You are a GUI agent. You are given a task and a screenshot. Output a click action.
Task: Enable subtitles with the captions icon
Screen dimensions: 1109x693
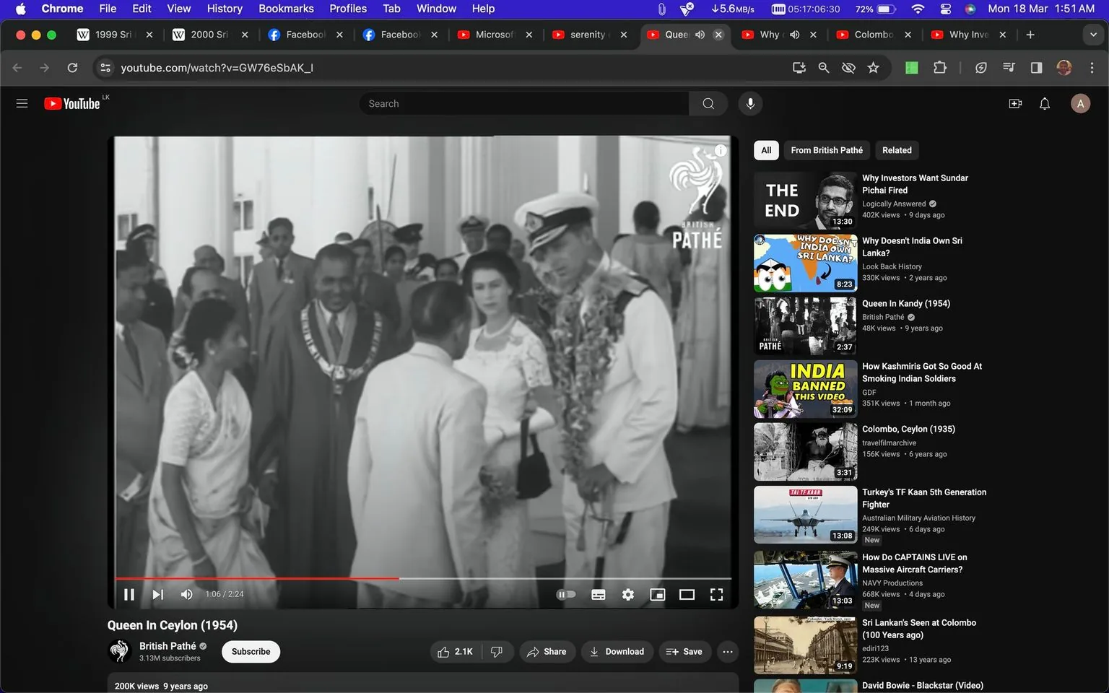tap(598, 594)
